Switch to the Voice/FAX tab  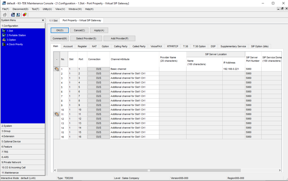[156, 46]
